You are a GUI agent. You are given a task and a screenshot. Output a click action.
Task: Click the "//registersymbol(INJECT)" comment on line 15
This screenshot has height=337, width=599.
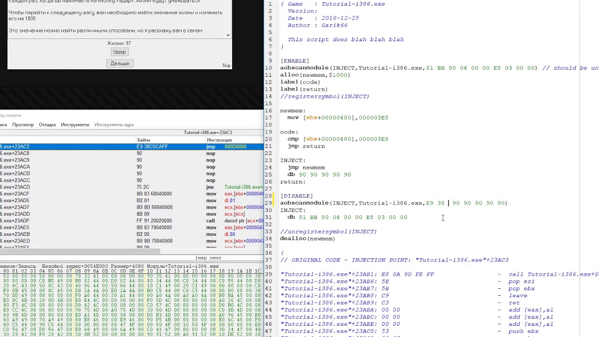tap(325, 96)
